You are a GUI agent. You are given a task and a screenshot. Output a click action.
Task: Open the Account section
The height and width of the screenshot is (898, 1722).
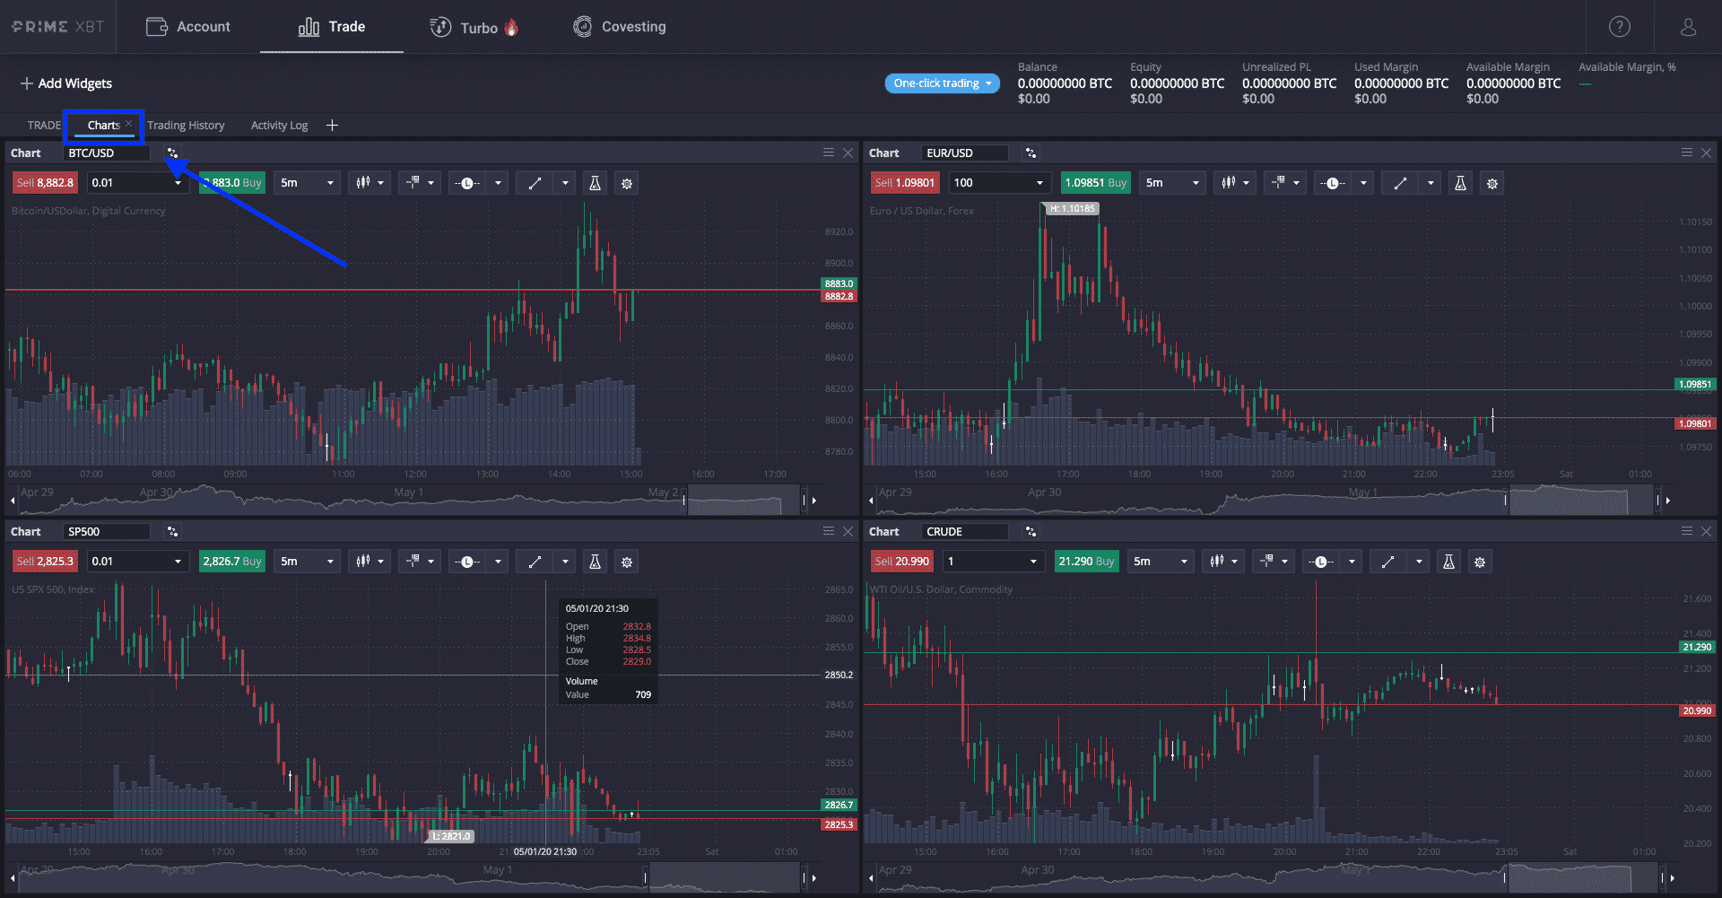coord(188,27)
